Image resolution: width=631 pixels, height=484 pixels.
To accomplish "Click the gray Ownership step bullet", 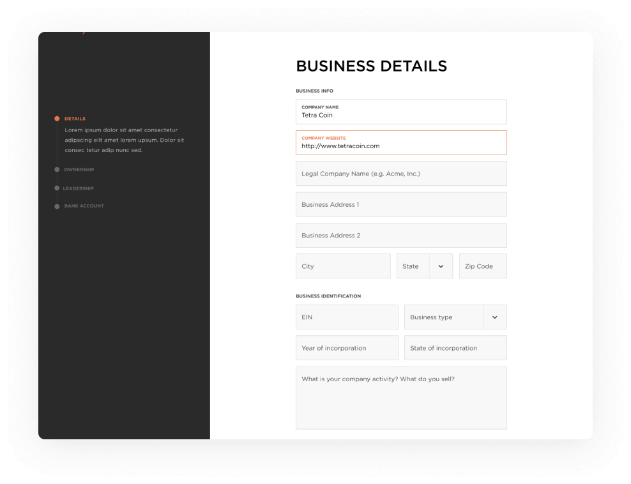I will pos(57,170).
